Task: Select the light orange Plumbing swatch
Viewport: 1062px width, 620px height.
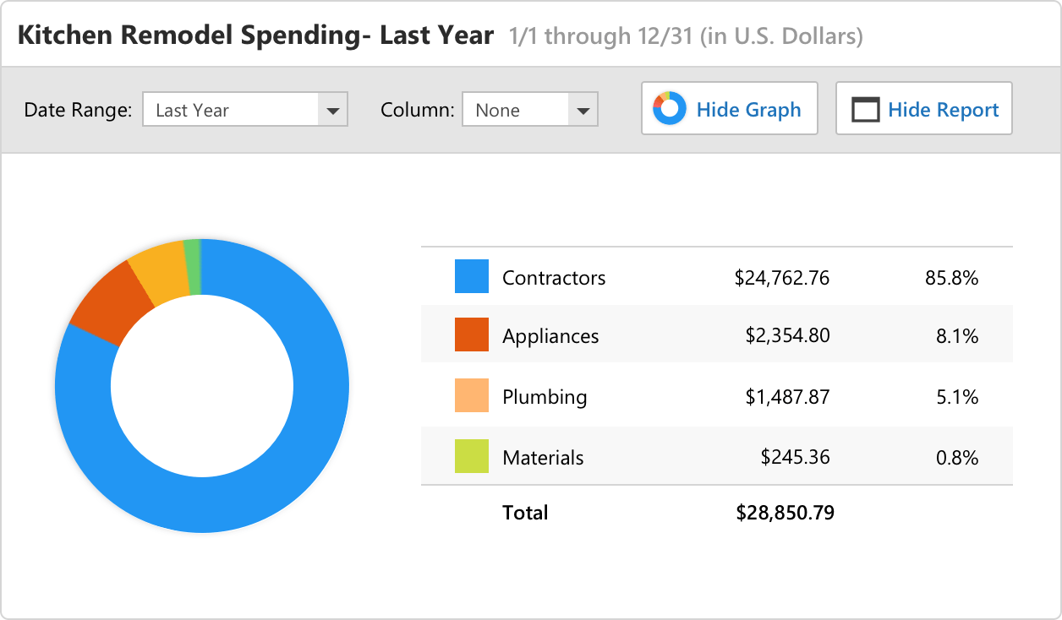Action: (471, 396)
